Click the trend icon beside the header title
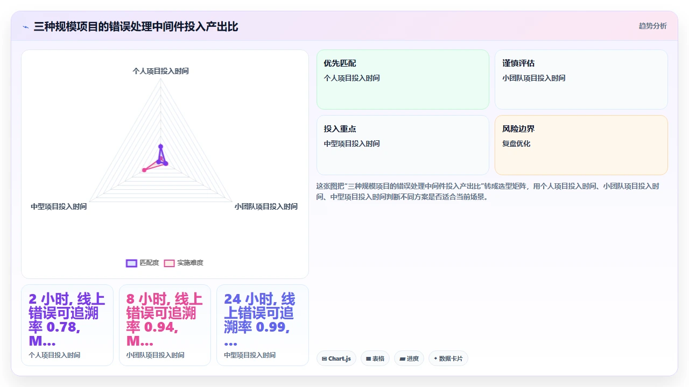689x387 pixels. (x=25, y=27)
